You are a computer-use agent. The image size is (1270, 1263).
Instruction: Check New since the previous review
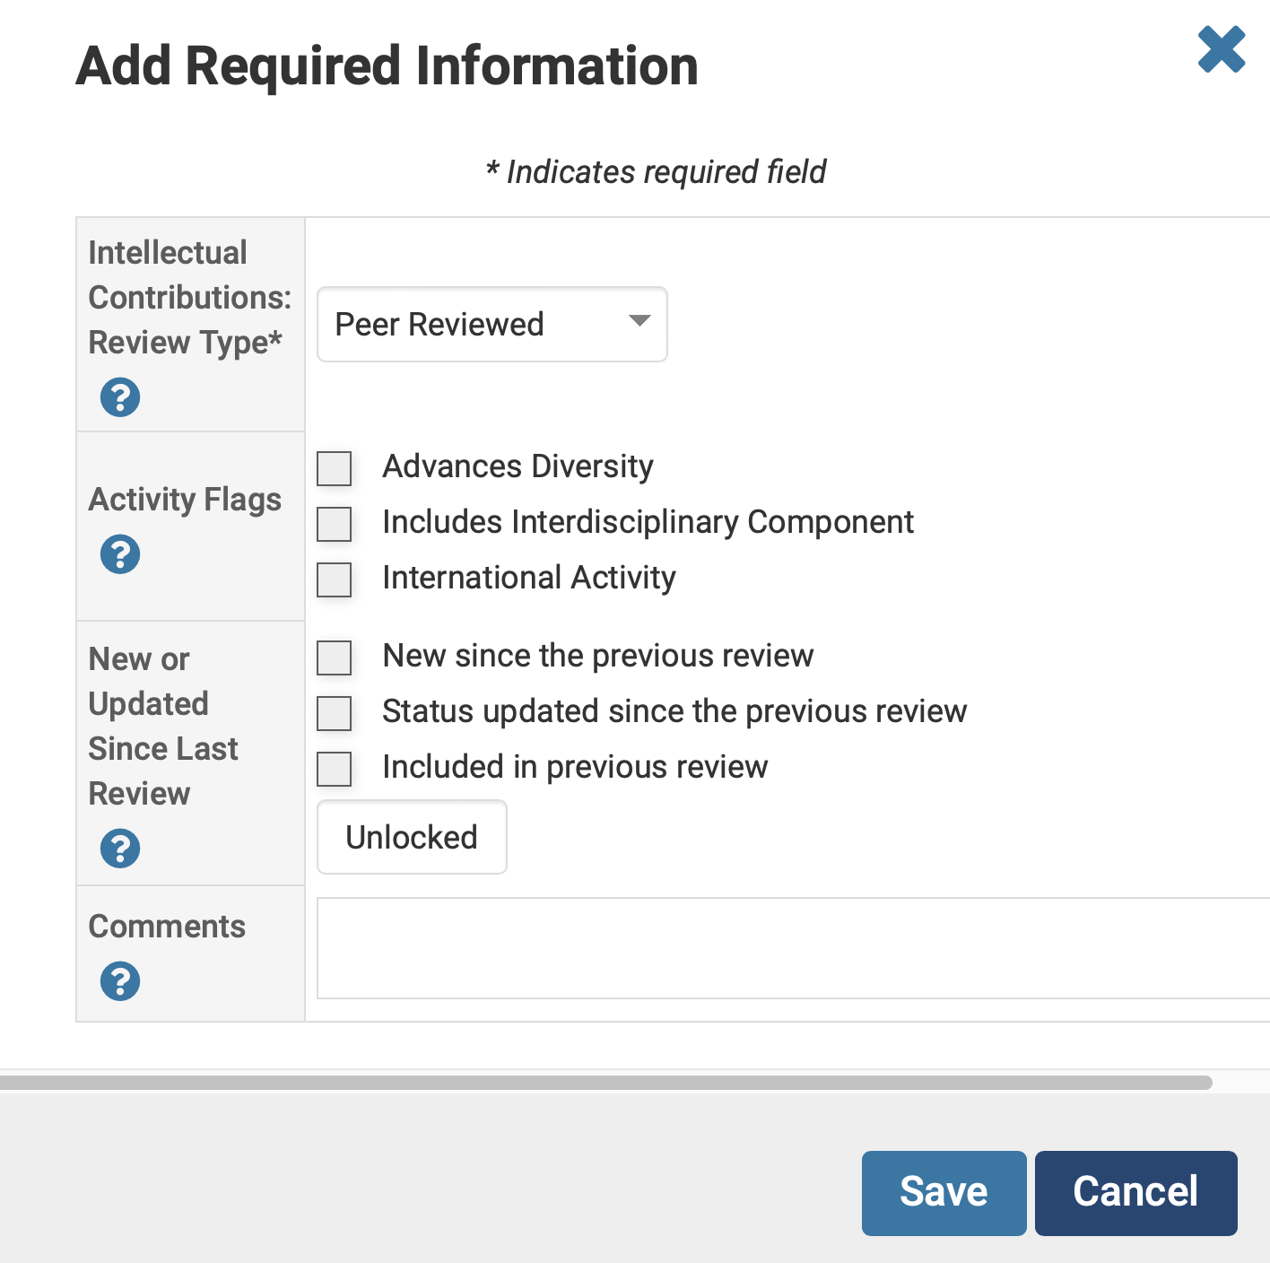[x=335, y=658]
